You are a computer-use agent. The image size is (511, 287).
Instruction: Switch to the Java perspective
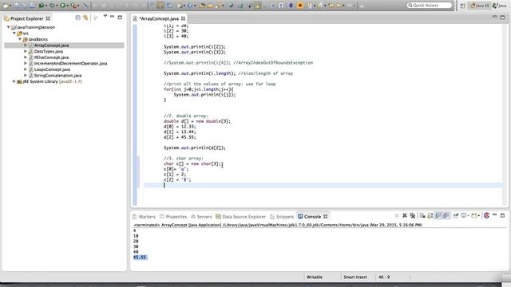[500, 6]
